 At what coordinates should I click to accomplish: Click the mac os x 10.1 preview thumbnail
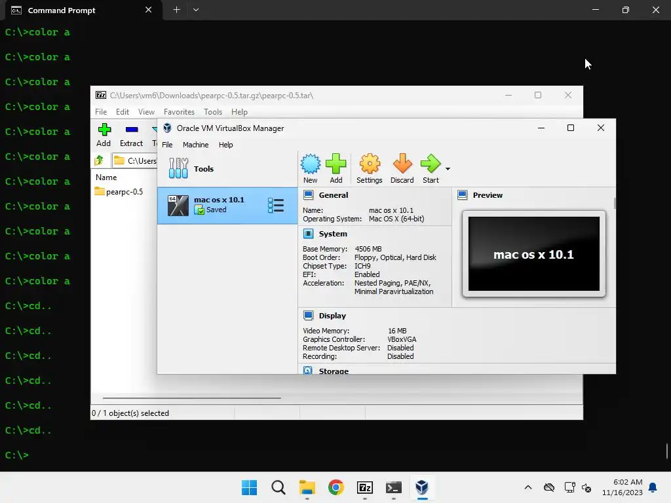pyautogui.click(x=533, y=253)
